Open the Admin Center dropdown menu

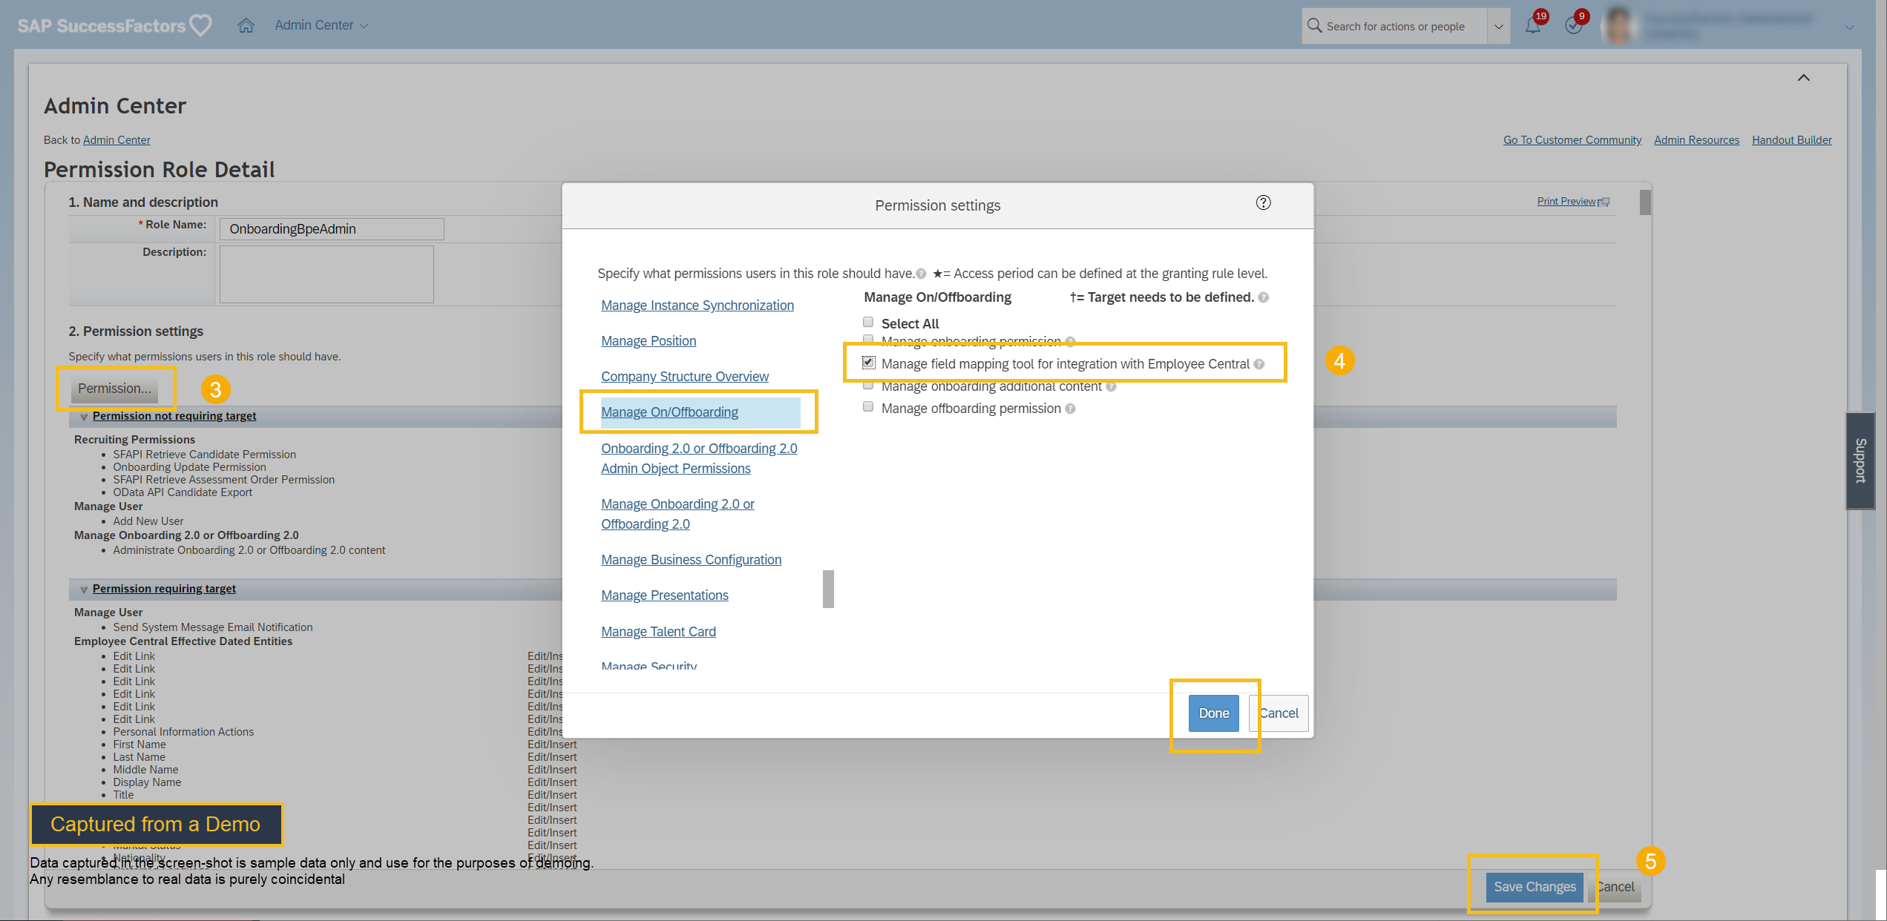tap(321, 25)
